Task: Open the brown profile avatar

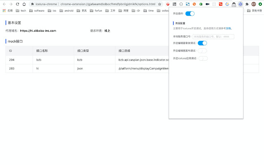Action: click(254, 4)
